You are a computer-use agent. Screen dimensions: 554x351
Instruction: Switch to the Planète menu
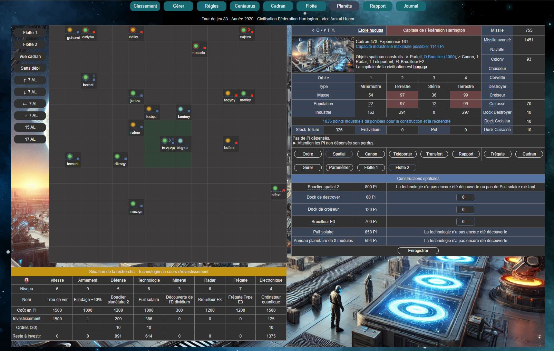pyautogui.click(x=344, y=6)
